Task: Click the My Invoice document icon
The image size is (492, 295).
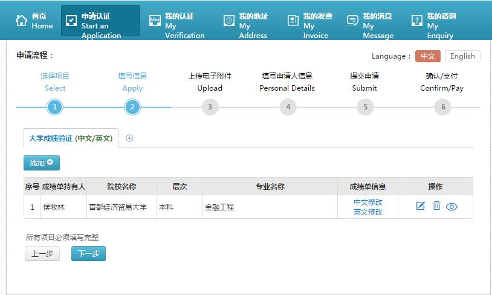Action: click(293, 21)
